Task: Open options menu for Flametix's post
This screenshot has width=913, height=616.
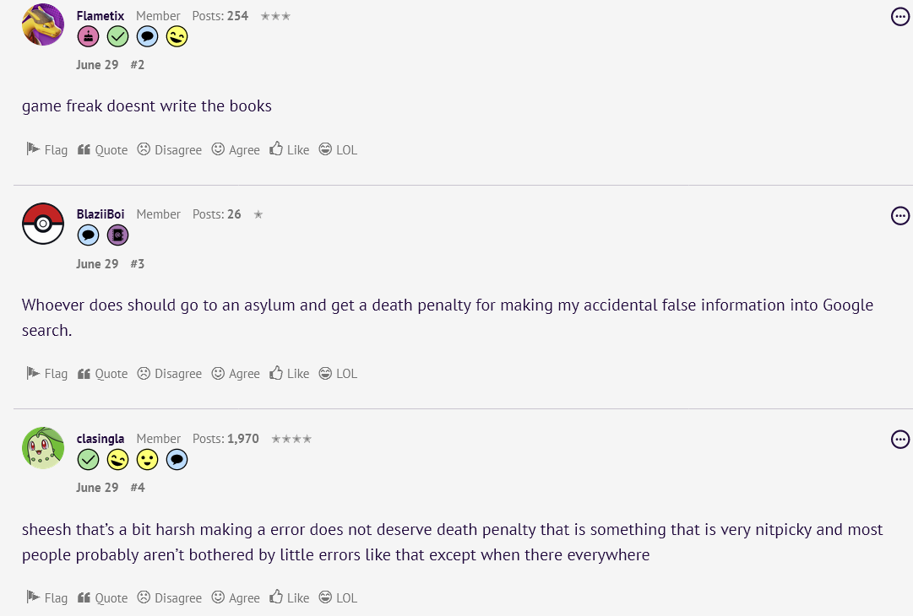Action: tap(900, 17)
